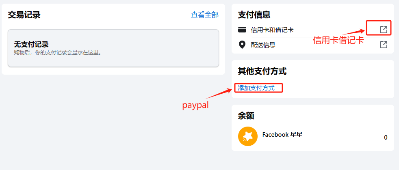This screenshot has width=399, height=170.
Task: Click the 余额 section heading
Action: tap(246, 116)
